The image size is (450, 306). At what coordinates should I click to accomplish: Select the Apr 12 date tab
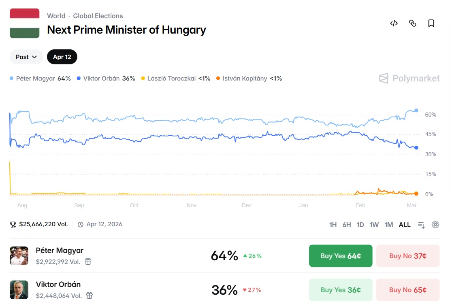click(x=62, y=57)
